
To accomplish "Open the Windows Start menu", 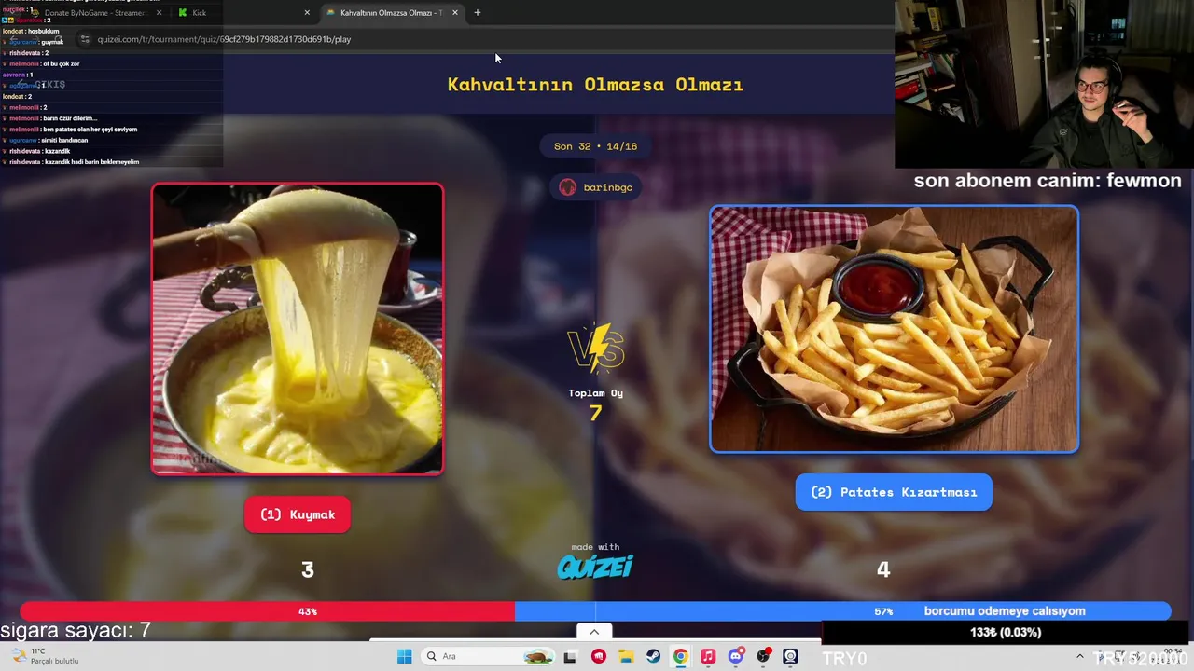I will 404,656.
